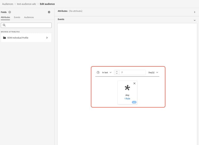Switch to the Events tab

pyautogui.click(x=17, y=17)
